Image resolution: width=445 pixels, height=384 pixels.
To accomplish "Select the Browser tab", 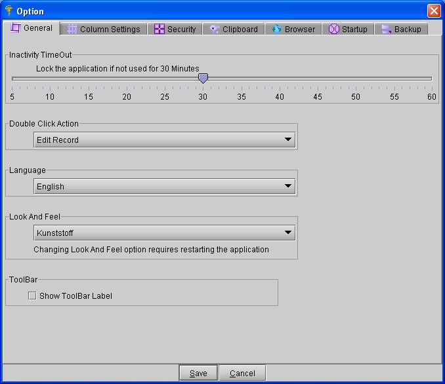I will pyautogui.click(x=293, y=29).
